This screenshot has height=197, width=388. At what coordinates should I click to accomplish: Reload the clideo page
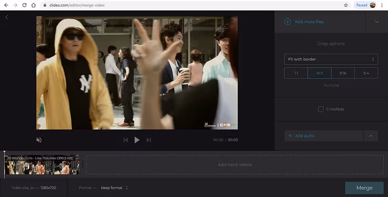(x=24, y=5)
